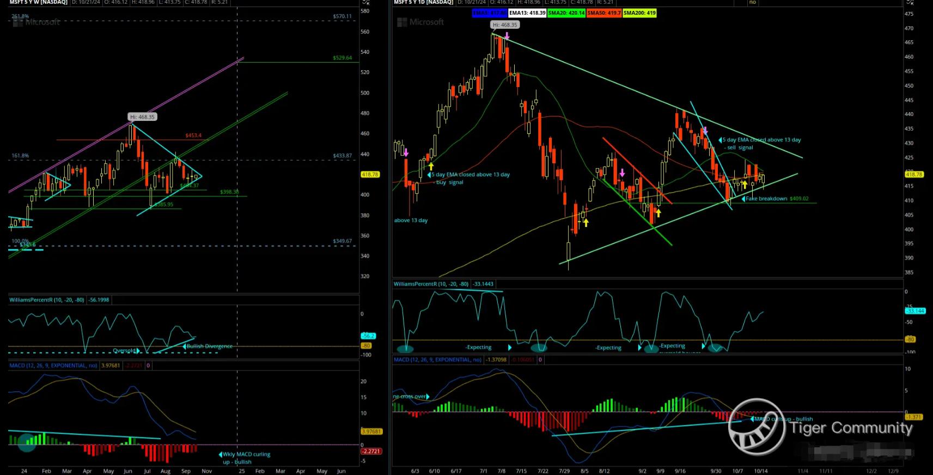Click the daily MACD (12, 26, 9, EXPONENTIAL, no) label

point(437,360)
